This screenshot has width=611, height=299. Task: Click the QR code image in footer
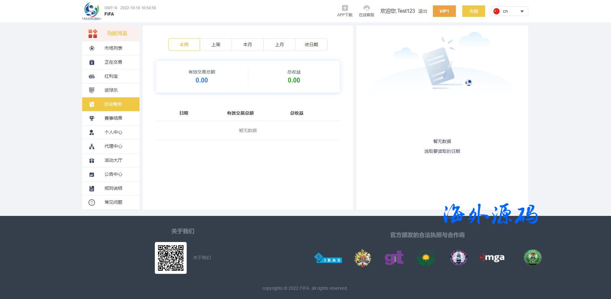click(x=171, y=258)
